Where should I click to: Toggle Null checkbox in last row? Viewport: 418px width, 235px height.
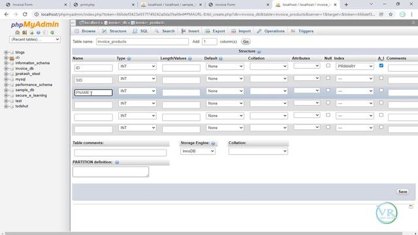(x=328, y=127)
